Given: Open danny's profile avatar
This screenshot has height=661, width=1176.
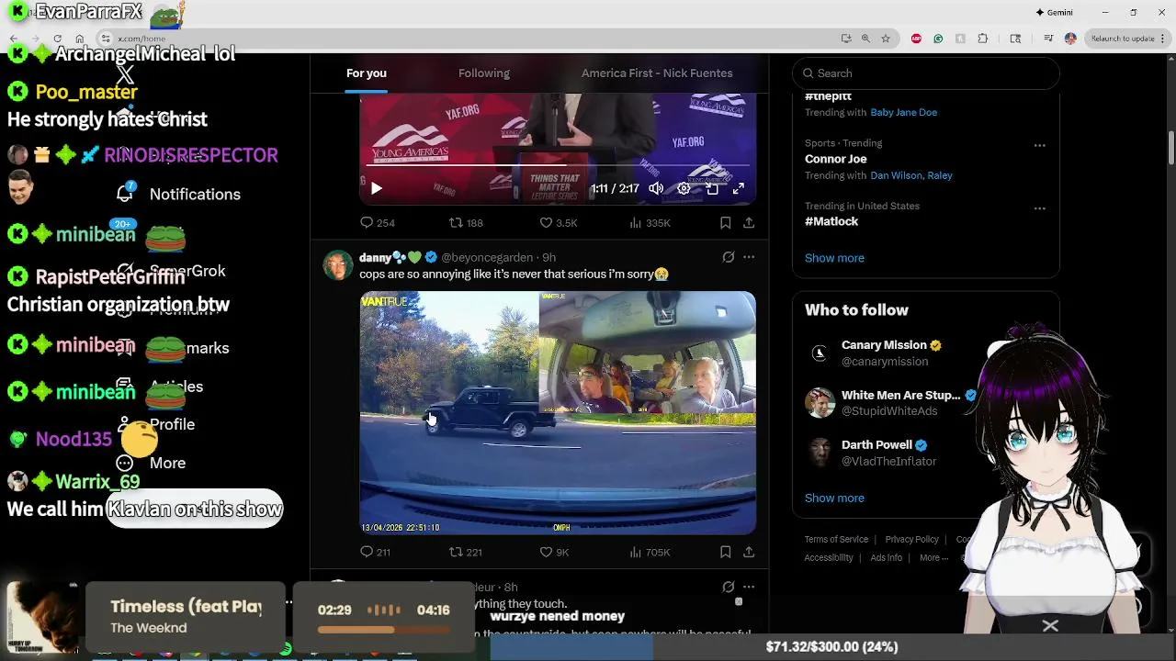Looking at the screenshot, I should 338,264.
